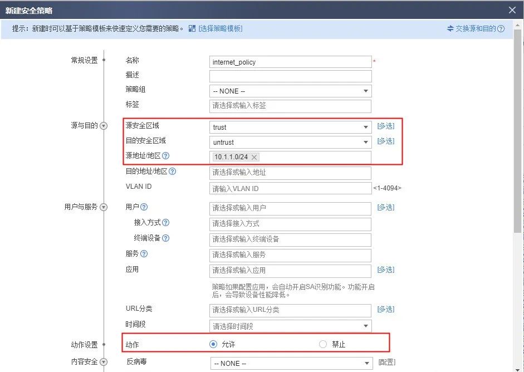Collapse the 用户与服务 section
524x372 pixels.
(104, 207)
